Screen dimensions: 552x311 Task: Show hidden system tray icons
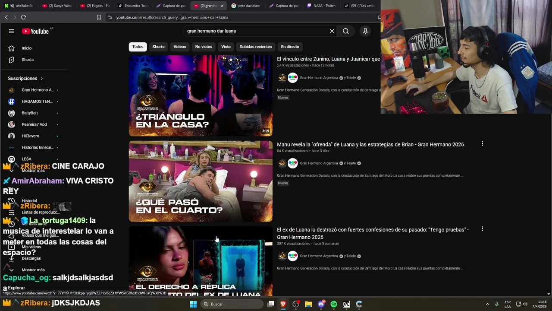tap(487, 304)
